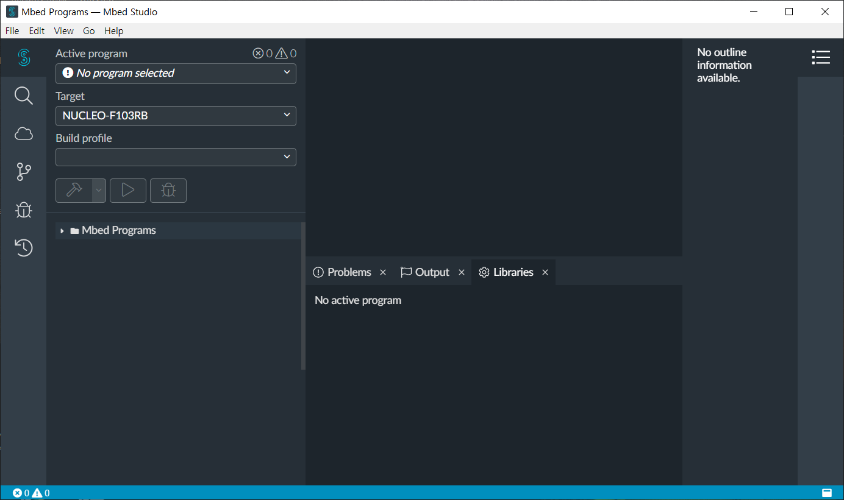The height and width of the screenshot is (500, 844).
Task: Open the Help menu
Action: (114, 30)
